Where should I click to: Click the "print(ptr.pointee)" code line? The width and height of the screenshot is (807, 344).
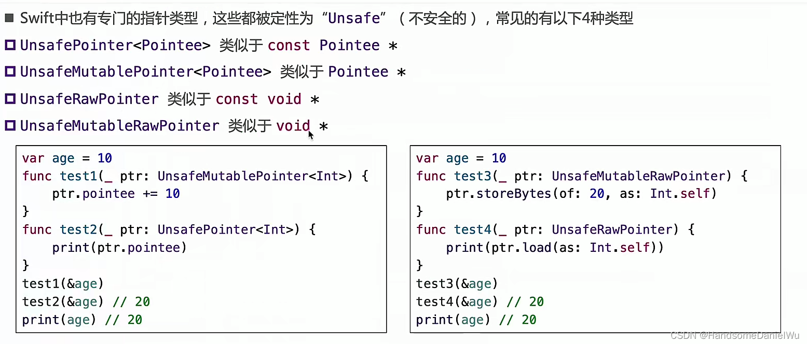119,248
